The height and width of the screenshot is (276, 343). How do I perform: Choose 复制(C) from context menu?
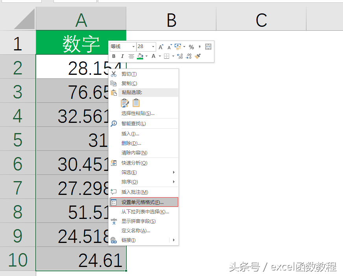(144, 83)
